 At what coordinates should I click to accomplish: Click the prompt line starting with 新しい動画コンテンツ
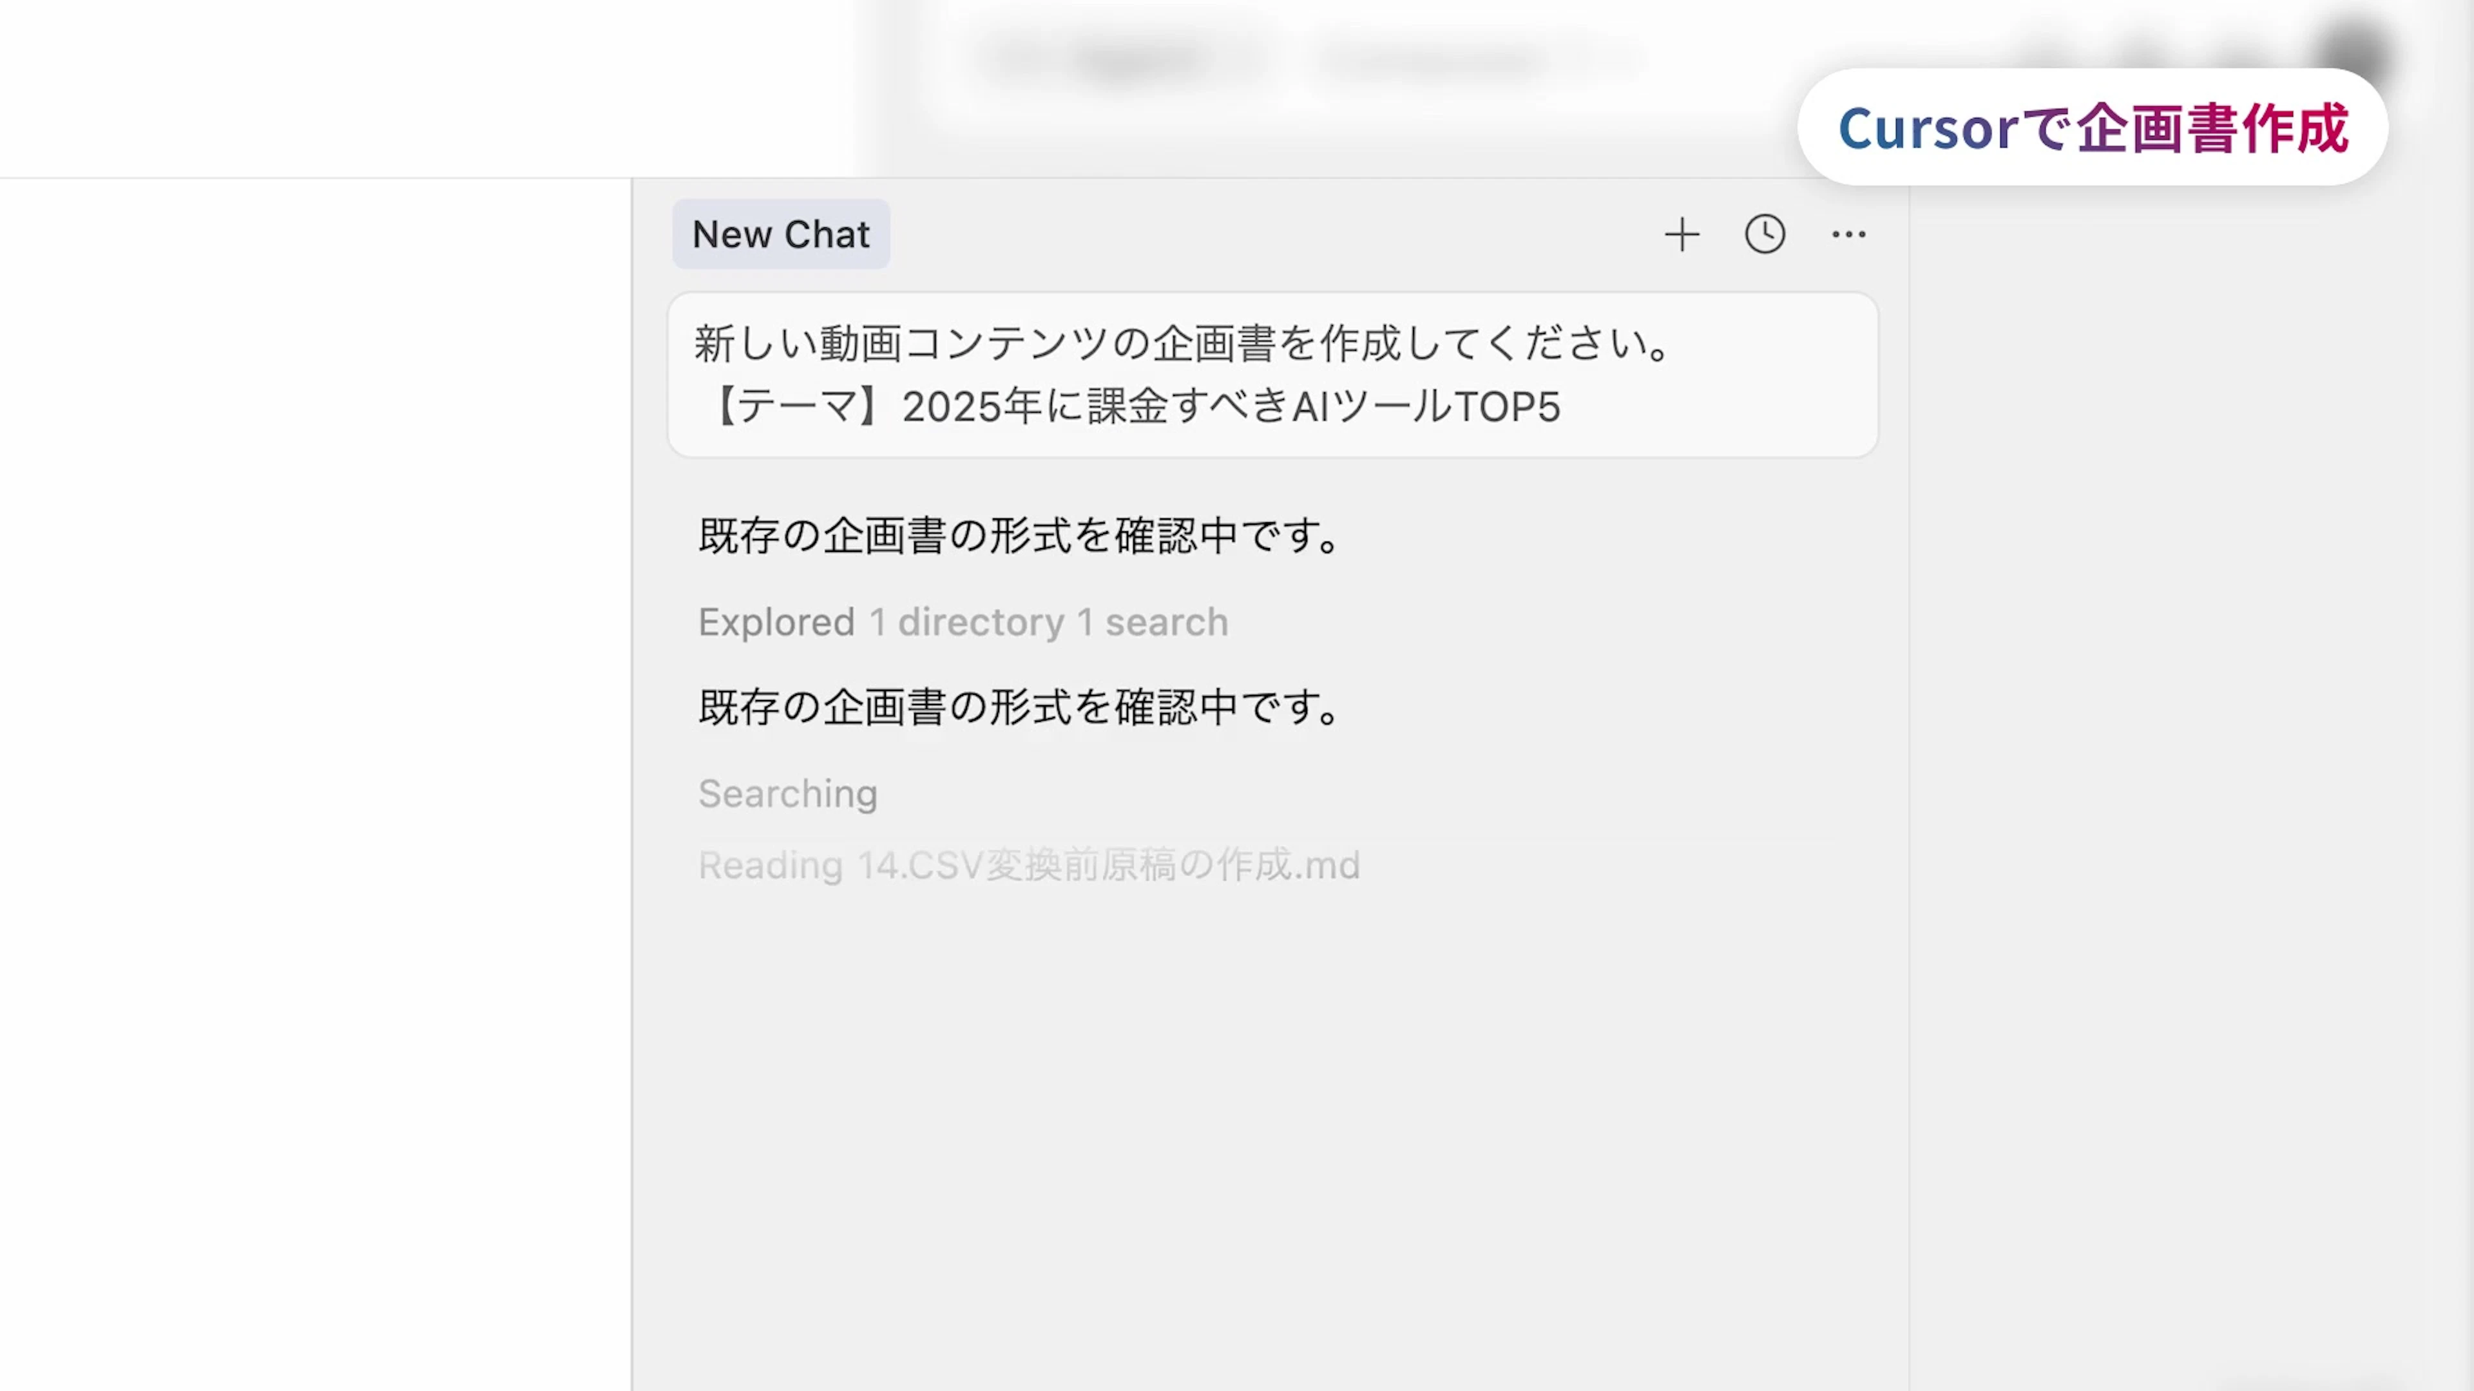coord(1182,344)
